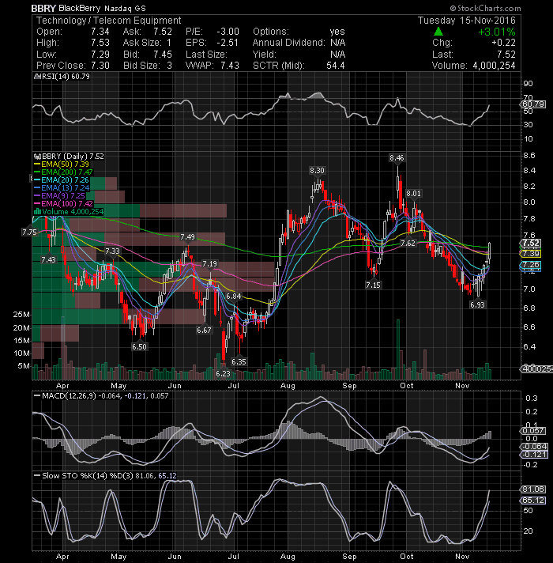Click the 6.35 July low marker
The height and width of the screenshot is (563, 553).
239,362
